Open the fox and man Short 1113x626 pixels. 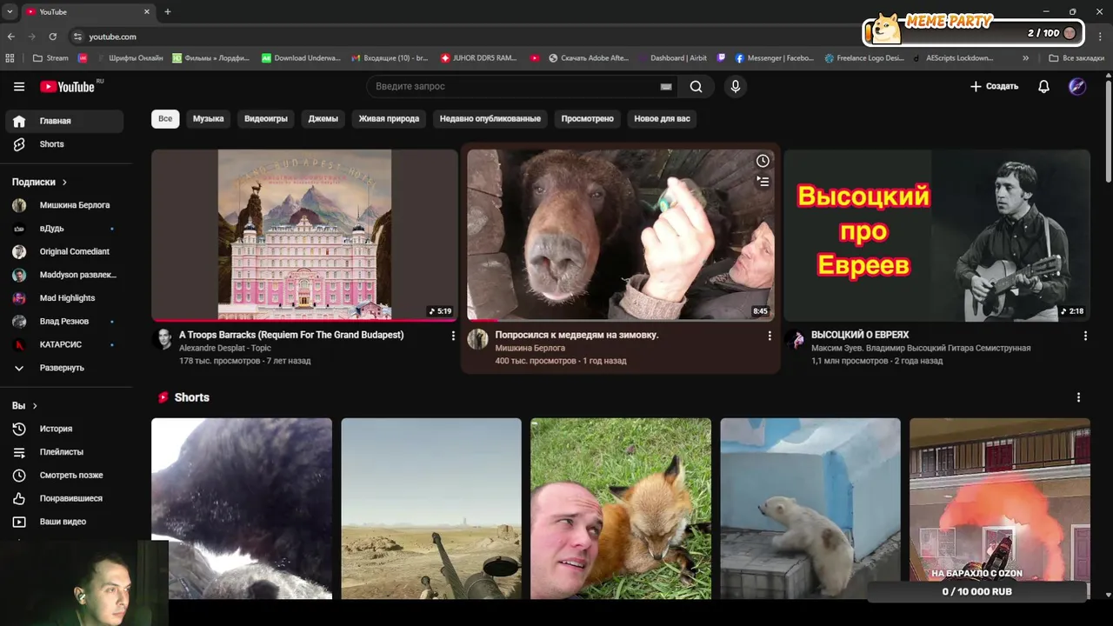(621, 509)
